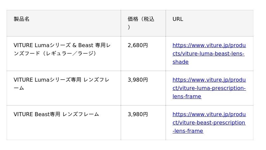Click the '-lens-frame' last line of third URL
The width and height of the screenshot is (266, 150).
(x=188, y=131)
